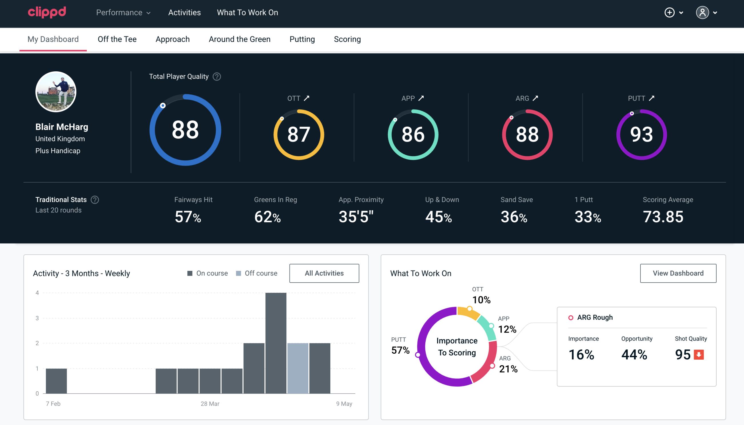Select the Scoring tab
744x425 pixels.
pyautogui.click(x=347, y=39)
